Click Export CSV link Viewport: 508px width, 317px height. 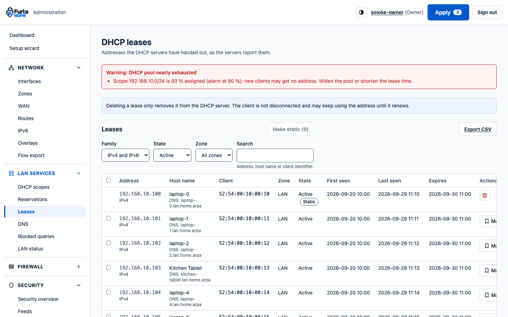[478, 129]
